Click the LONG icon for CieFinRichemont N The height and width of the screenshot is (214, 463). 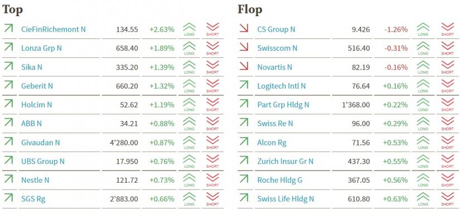point(189,29)
